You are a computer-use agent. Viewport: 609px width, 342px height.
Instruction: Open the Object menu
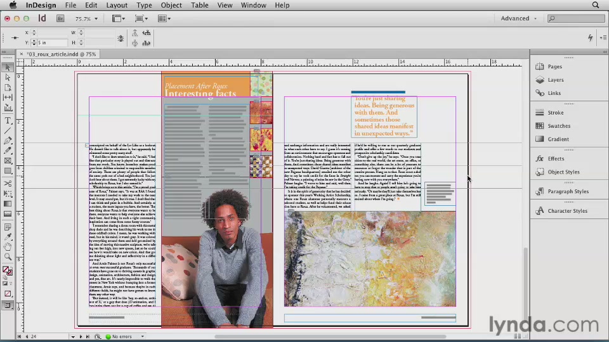coord(171,5)
